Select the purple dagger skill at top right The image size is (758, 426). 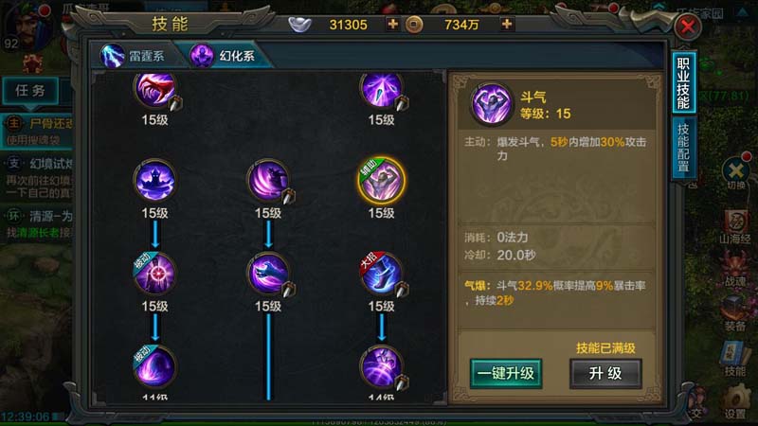coord(382,90)
